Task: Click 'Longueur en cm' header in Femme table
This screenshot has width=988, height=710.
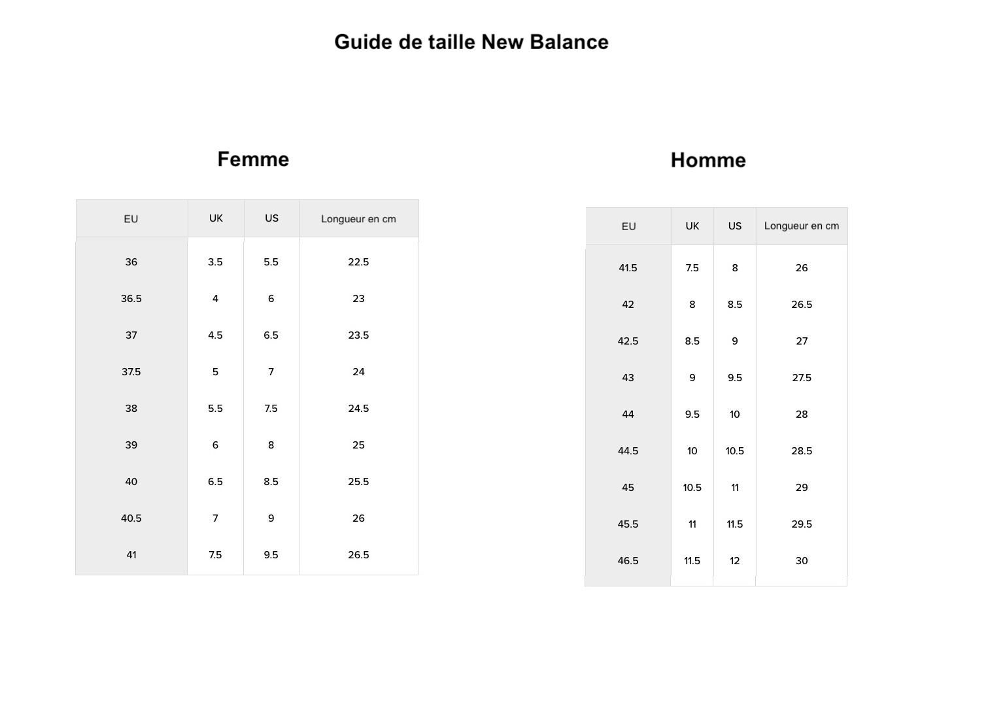Action: click(358, 219)
